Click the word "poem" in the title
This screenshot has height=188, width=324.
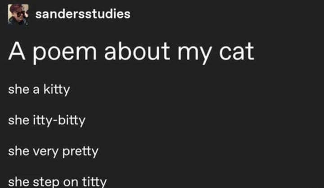click(65, 53)
